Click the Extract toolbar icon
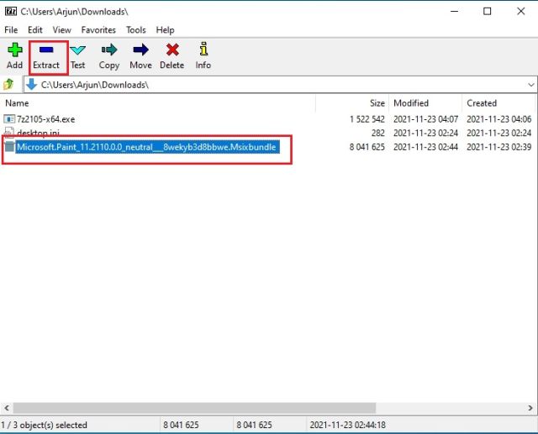This screenshot has height=434, width=538. [46, 50]
